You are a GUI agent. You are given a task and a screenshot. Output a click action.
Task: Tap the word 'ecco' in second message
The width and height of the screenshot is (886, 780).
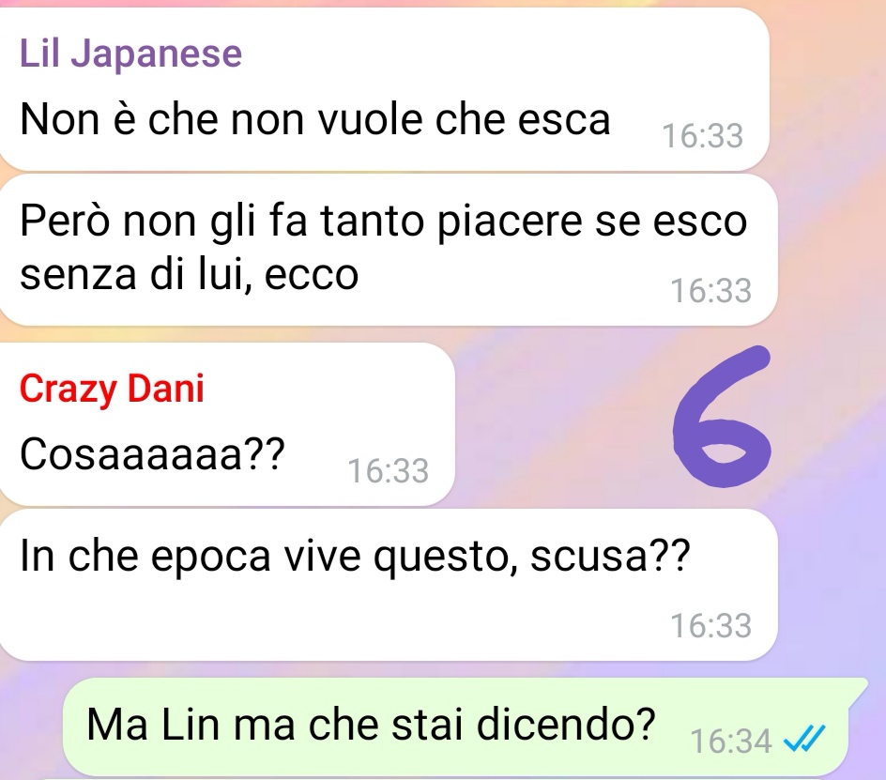click(x=312, y=275)
